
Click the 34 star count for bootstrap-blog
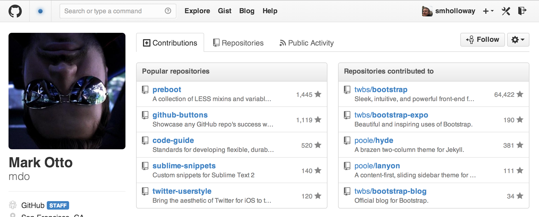[x=515, y=196]
